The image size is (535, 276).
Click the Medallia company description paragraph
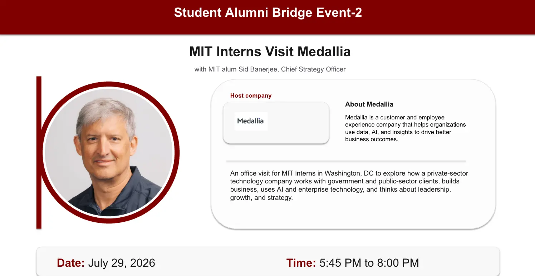click(406, 128)
